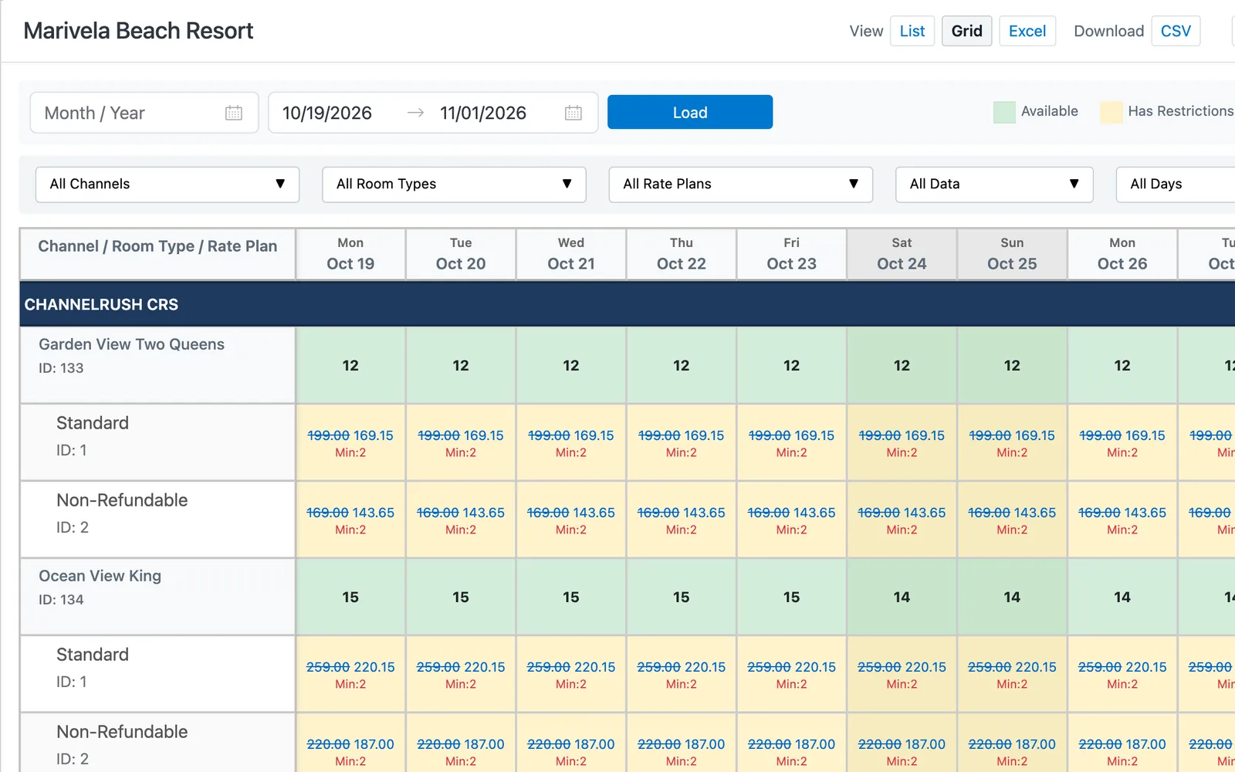Viewport: 1235px width, 772px height.
Task: Select the Sun Oct 25 column header
Action: (x=1012, y=254)
